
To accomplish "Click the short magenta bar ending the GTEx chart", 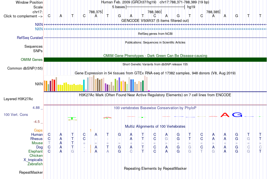I will tap(149, 91).
